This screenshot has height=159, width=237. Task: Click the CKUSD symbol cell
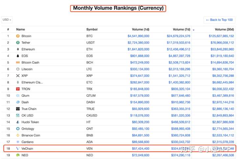point(92,116)
